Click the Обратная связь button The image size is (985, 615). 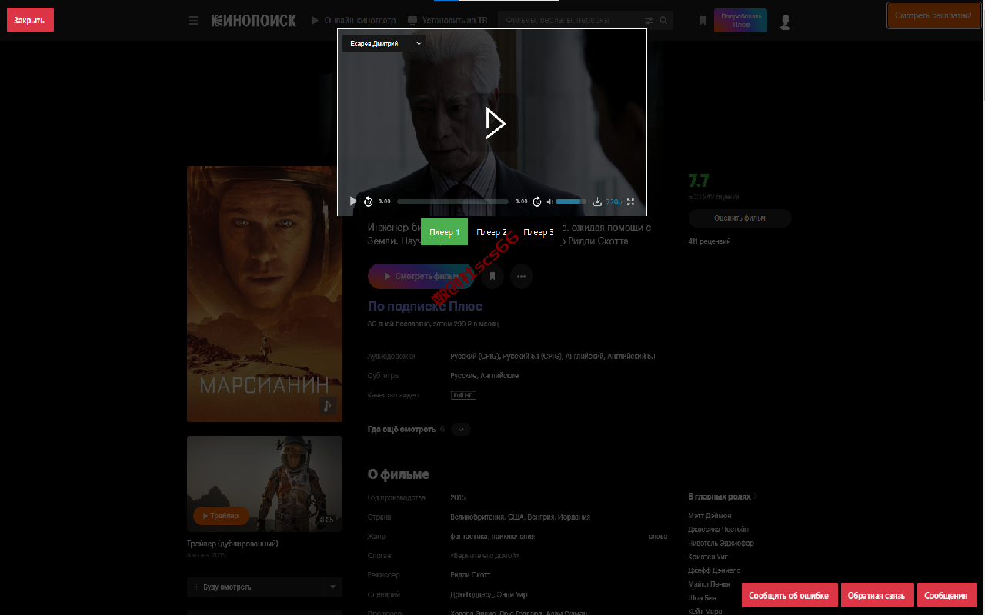pos(876,596)
